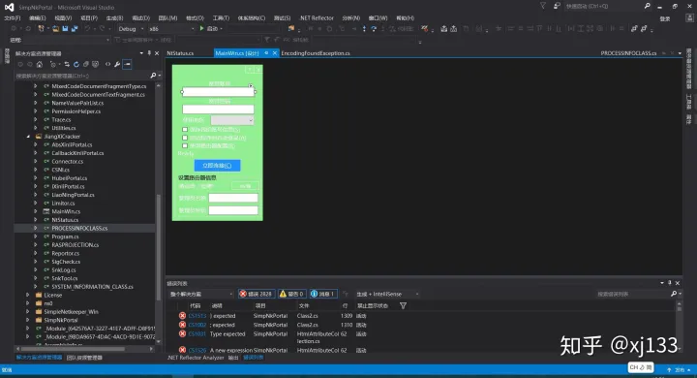Click the pin icon on the MainWin.cs tab
Screen dimensions: 697x378
[x=266, y=53]
